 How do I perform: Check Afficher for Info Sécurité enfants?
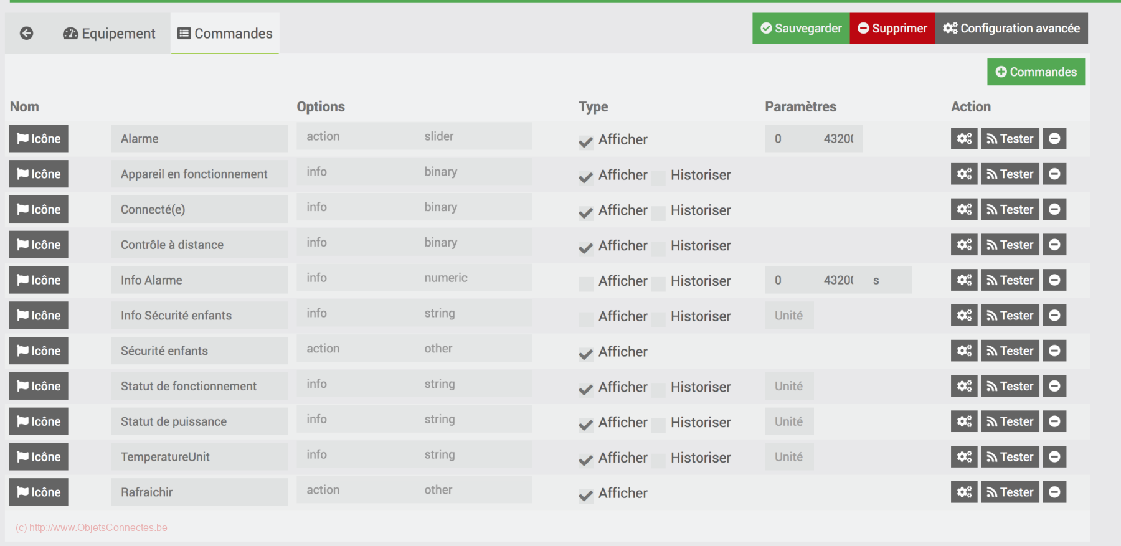coord(586,319)
